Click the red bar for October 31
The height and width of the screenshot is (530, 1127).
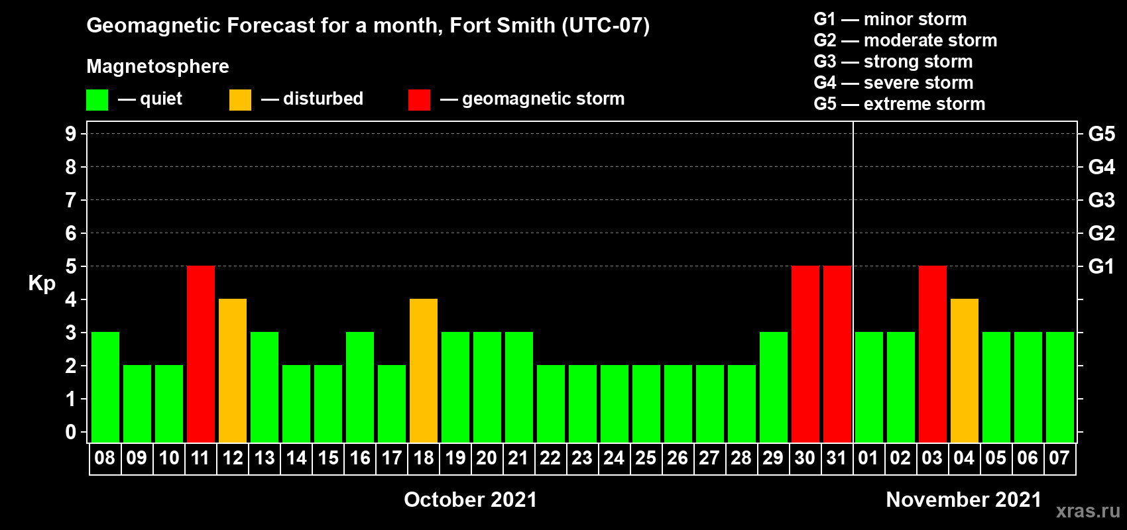click(837, 354)
